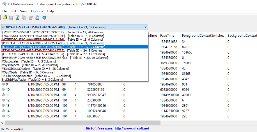The height and width of the screenshot is (132, 257).
Task: Open the View menu
Action: (24, 11)
